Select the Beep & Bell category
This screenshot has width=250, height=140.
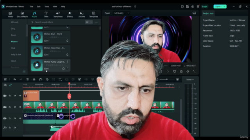point(16,54)
